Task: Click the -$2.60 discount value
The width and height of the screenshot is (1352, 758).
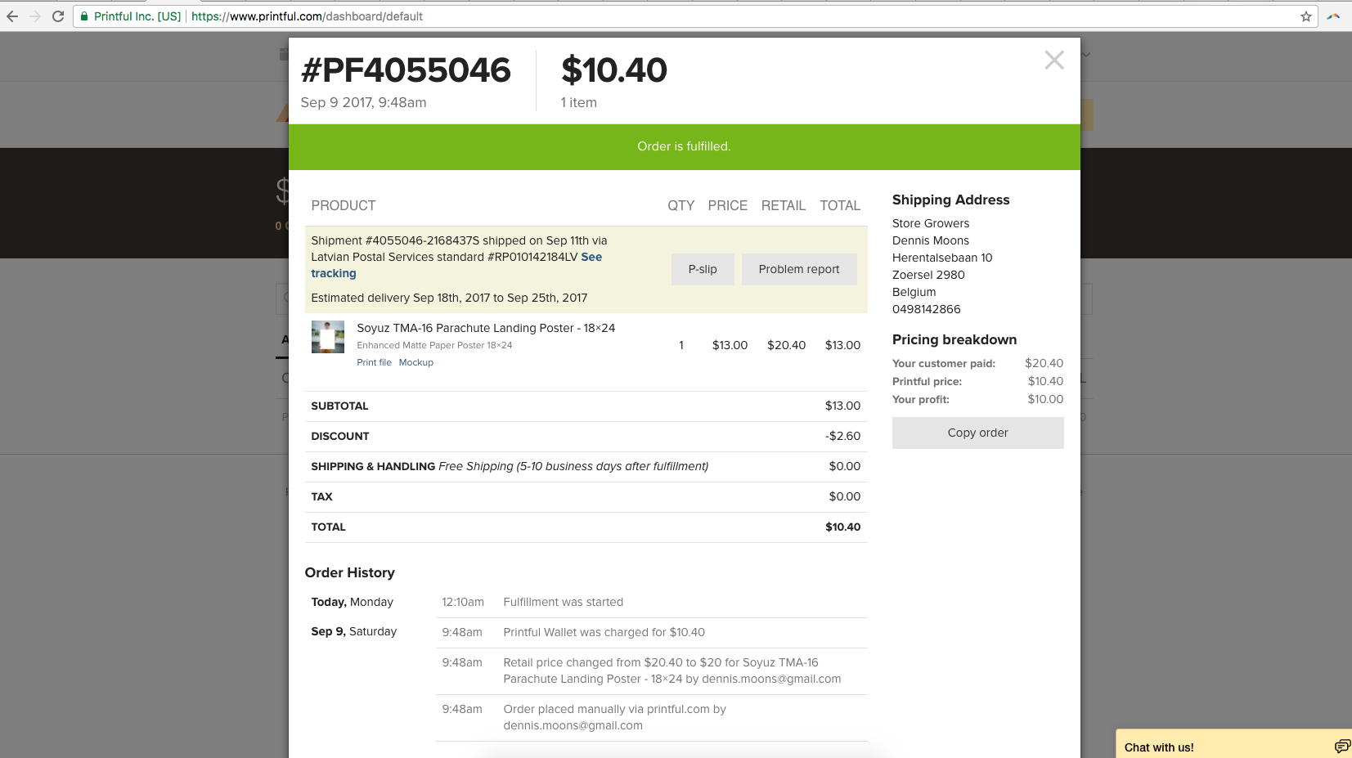Action: [x=842, y=436]
